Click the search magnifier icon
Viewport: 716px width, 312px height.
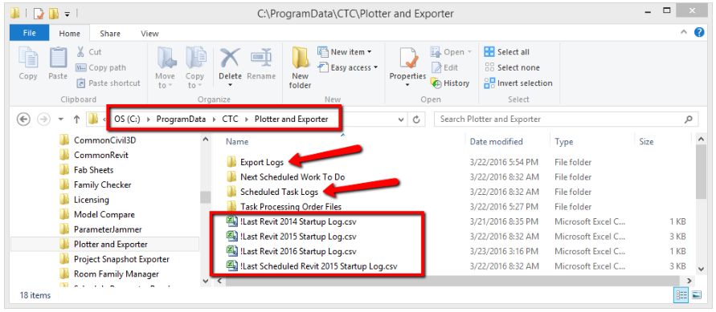(x=688, y=120)
